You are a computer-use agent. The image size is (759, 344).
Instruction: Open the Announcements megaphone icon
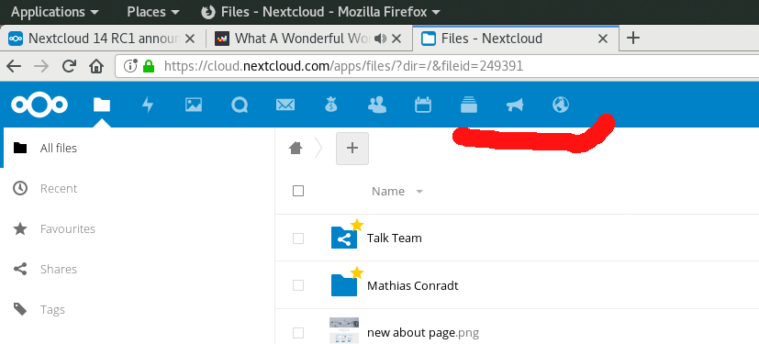(x=515, y=105)
